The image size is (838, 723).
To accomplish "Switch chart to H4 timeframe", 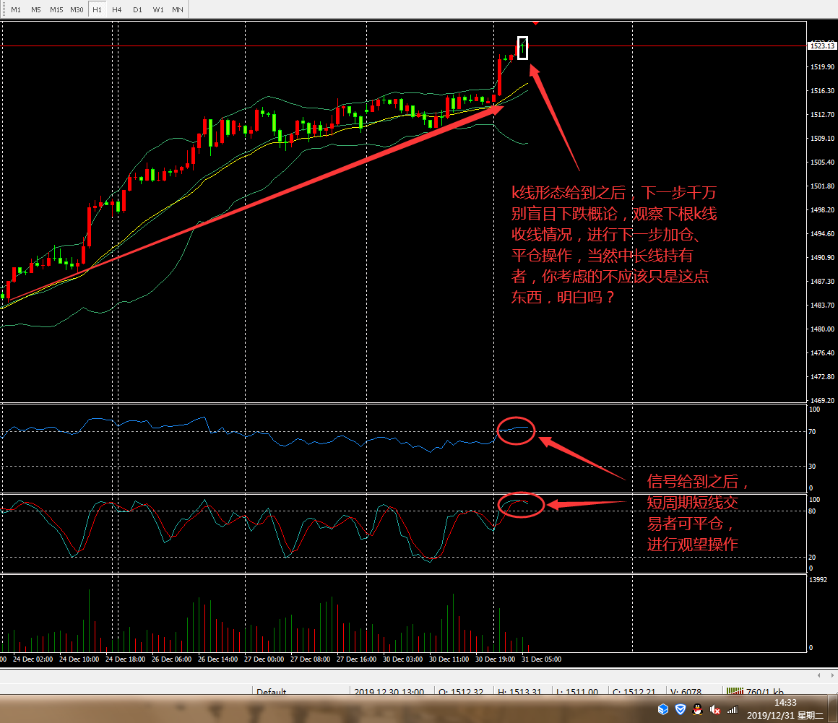I will click(x=116, y=9).
